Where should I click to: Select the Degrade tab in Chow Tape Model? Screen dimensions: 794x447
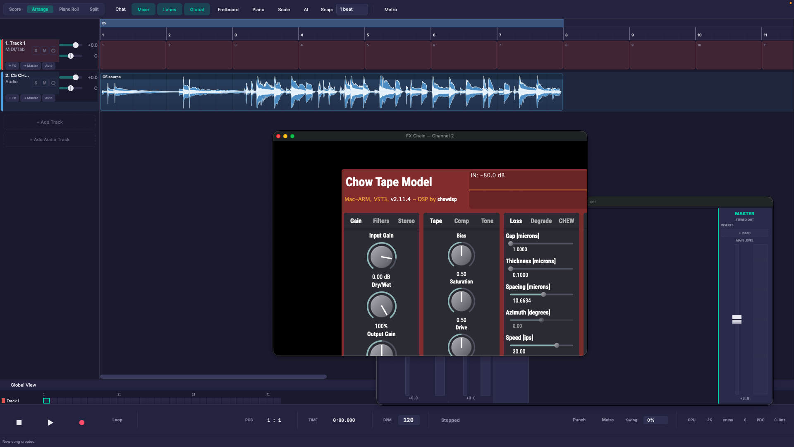coord(541,221)
